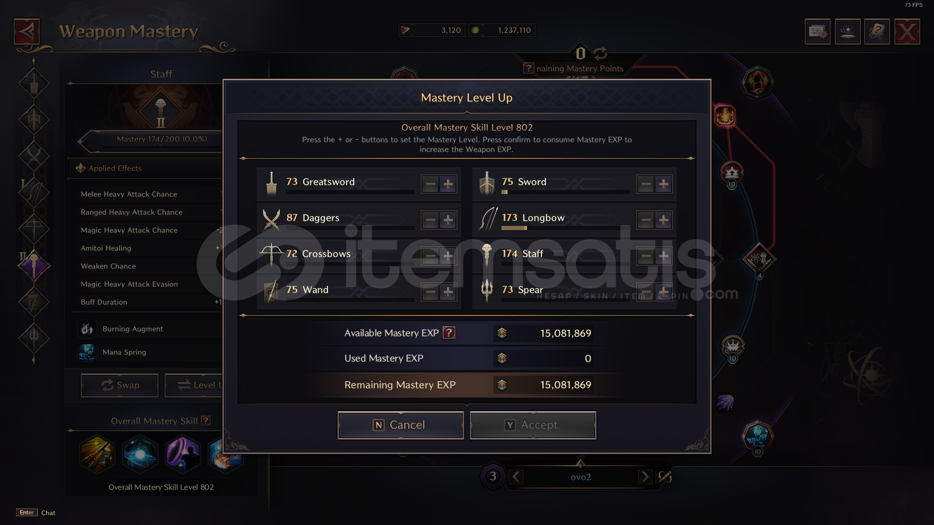Open Overall Mastery Skill help icon

(x=206, y=420)
